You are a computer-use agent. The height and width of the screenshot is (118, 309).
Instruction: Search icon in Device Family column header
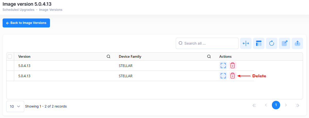(209, 56)
